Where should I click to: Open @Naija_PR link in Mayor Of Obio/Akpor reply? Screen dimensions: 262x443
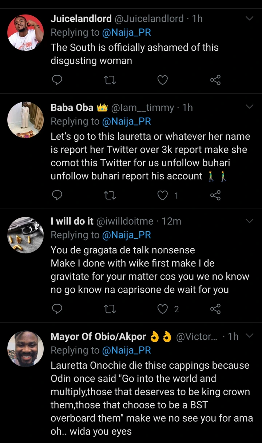coord(126,350)
